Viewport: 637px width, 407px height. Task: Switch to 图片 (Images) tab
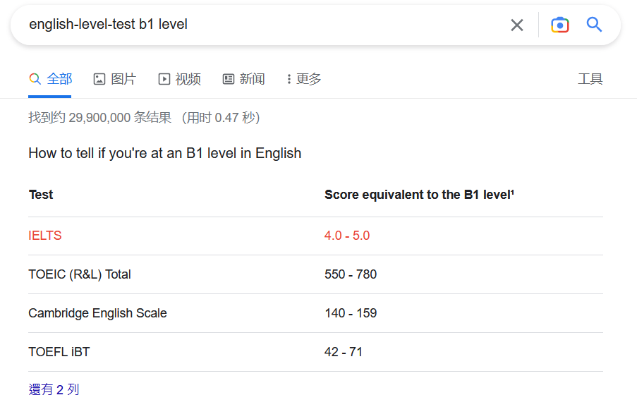point(115,79)
